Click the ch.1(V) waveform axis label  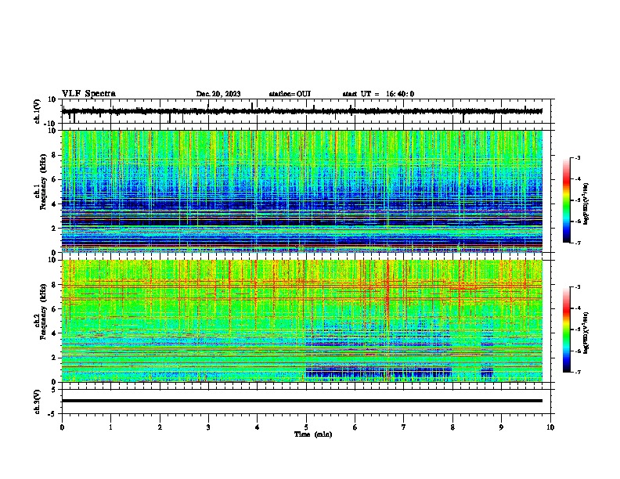37,111
